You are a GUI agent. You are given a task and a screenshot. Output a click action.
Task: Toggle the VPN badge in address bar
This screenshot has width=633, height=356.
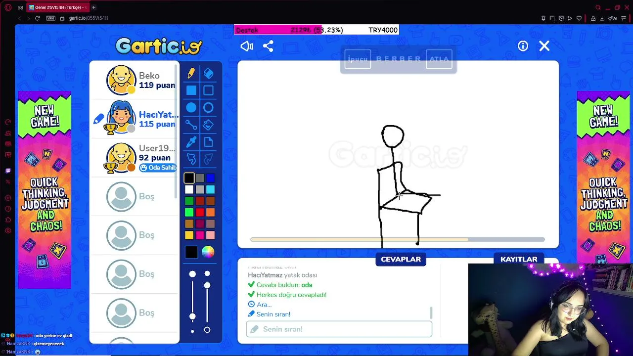pos(50,18)
